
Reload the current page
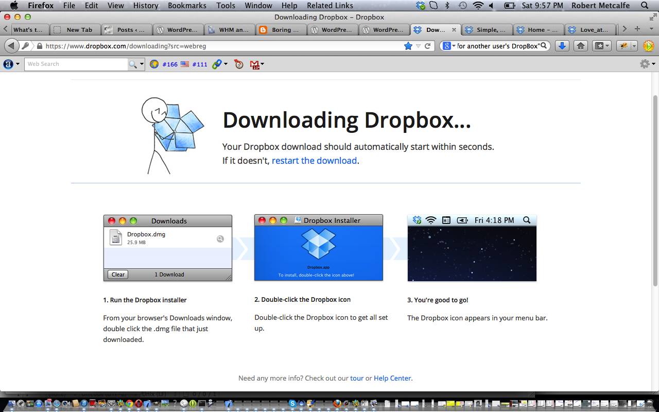[x=427, y=46]
